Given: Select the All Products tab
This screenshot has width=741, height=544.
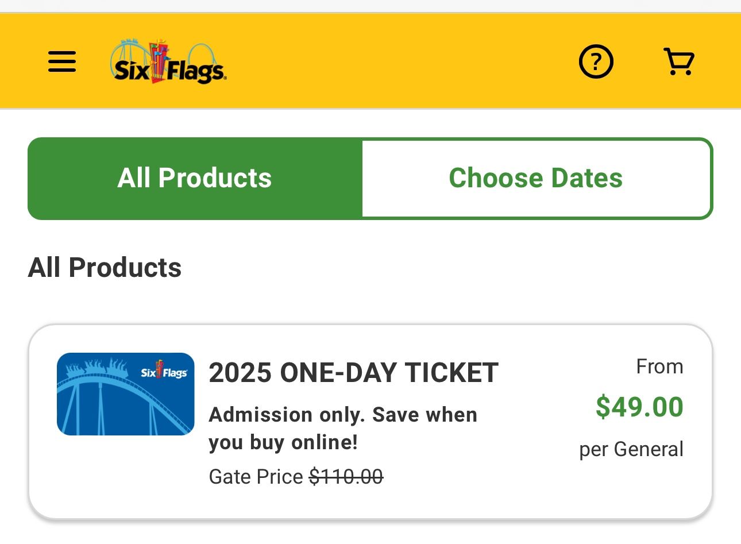Looking at the screenshot, I should tap(195, 178).
